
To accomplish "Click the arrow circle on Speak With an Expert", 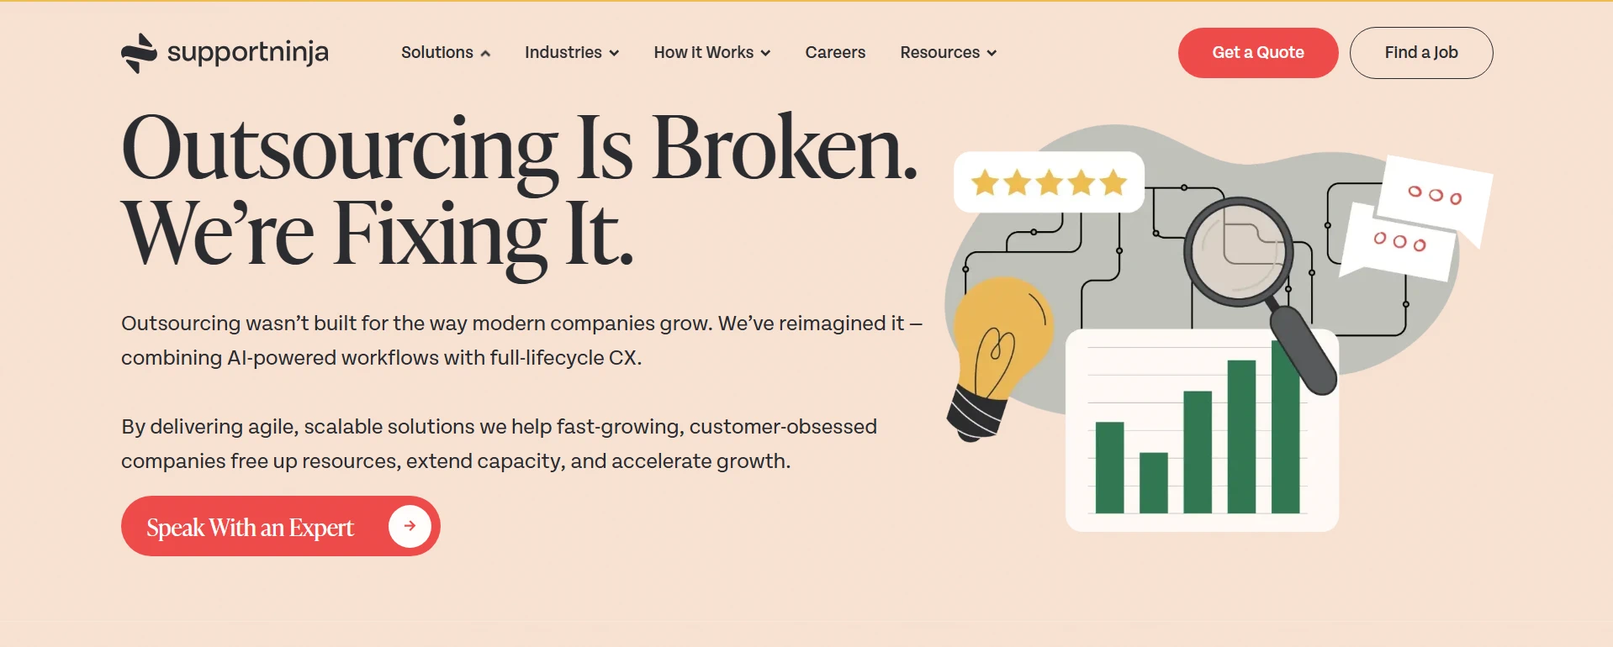I will pos(410,526).
